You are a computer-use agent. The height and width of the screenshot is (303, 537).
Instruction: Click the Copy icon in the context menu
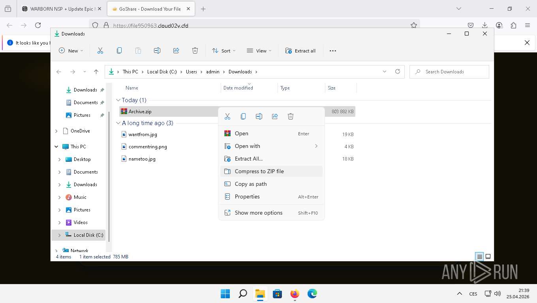243,116
